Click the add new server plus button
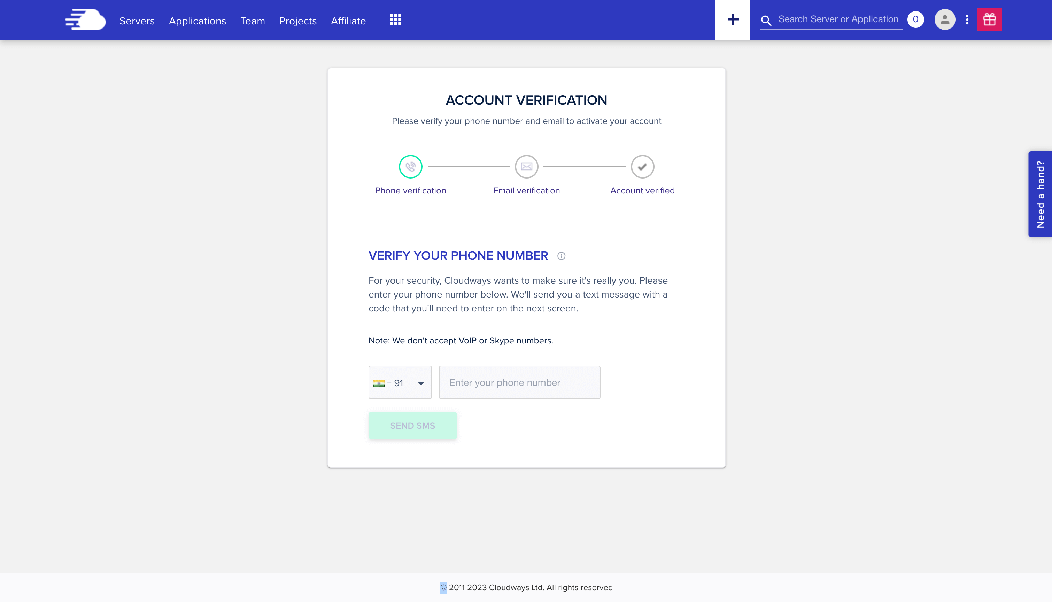Image resolution: width=1052 pixels, height=602 pixels. [733, 19]
